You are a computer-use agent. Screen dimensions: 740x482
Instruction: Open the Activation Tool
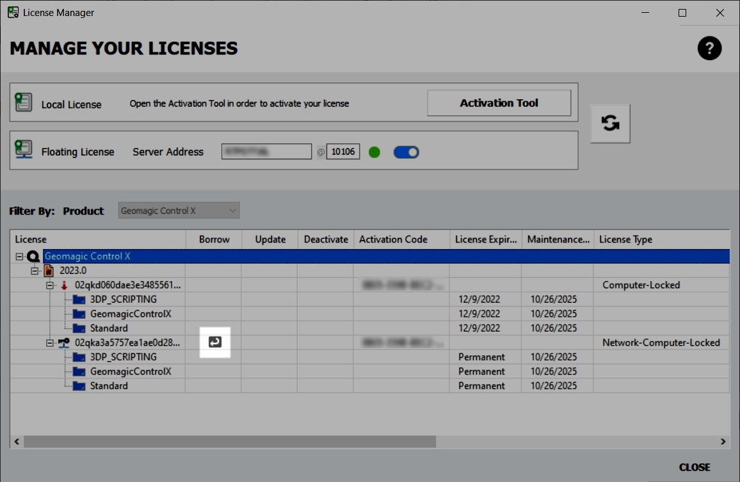coord(499,102)
